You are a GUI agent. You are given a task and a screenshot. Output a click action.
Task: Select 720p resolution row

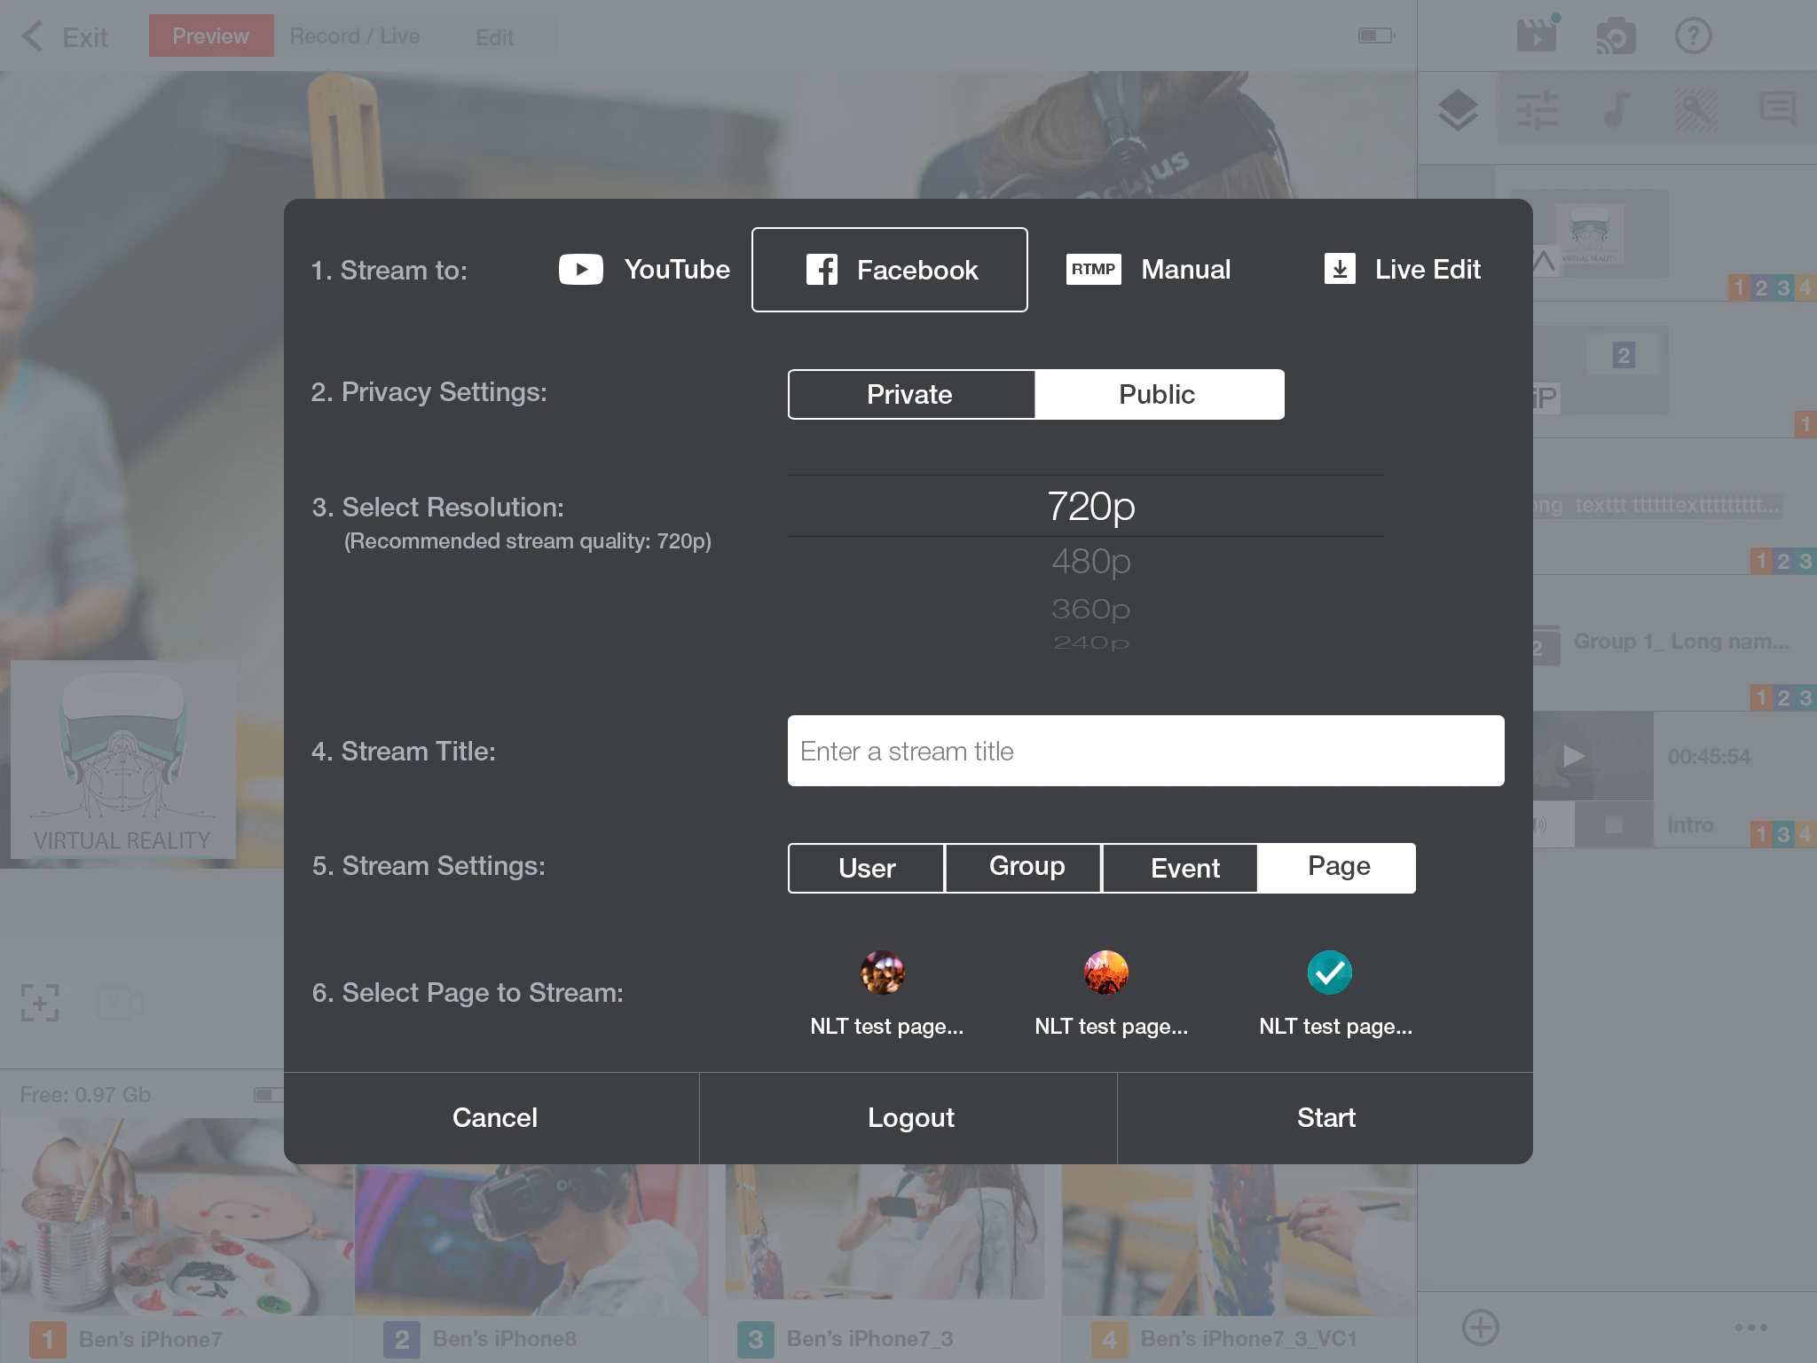(1090, 506)
